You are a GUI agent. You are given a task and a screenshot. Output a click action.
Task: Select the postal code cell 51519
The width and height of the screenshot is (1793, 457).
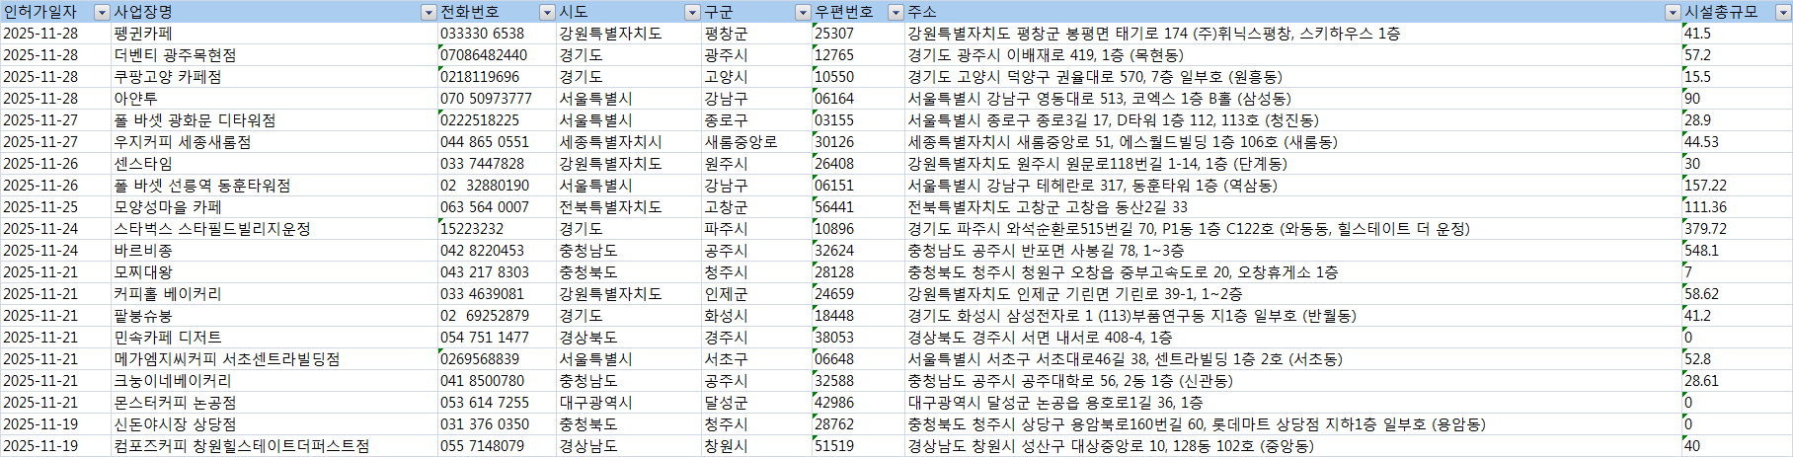(x=858, y=446)
